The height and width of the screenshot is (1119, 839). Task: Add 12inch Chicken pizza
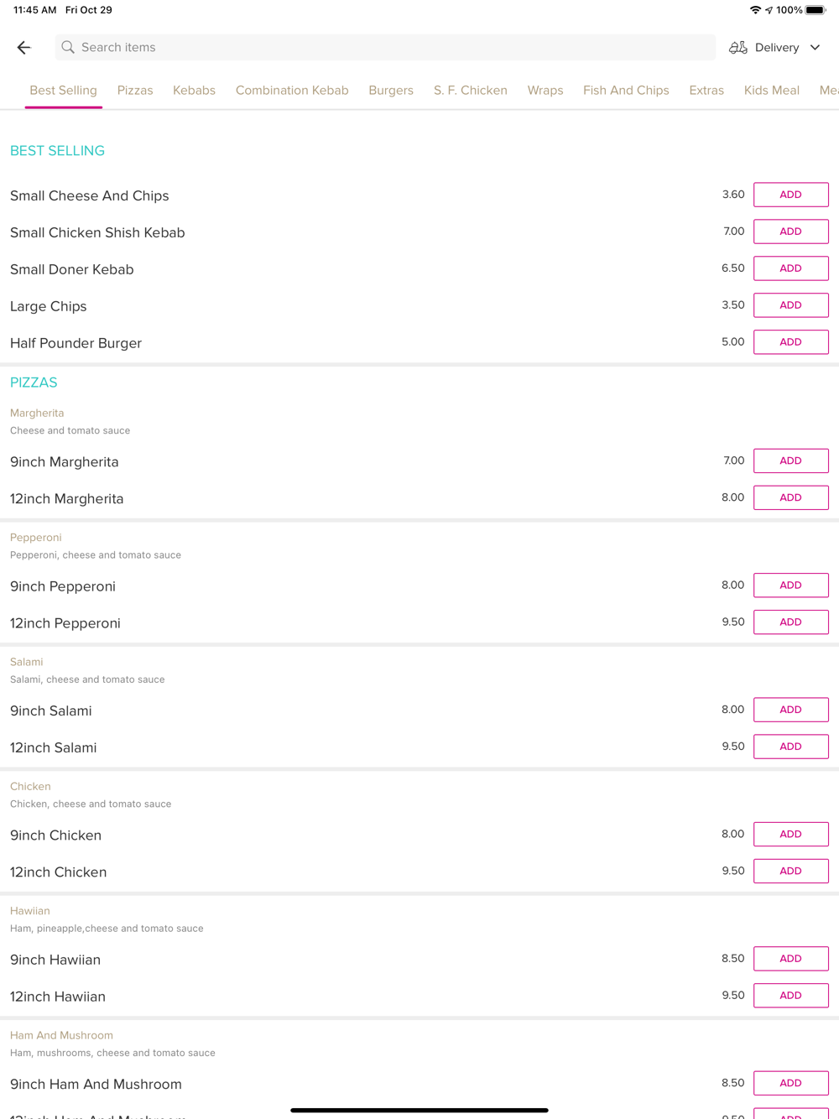pyautogui.click(x=790, y=871)
